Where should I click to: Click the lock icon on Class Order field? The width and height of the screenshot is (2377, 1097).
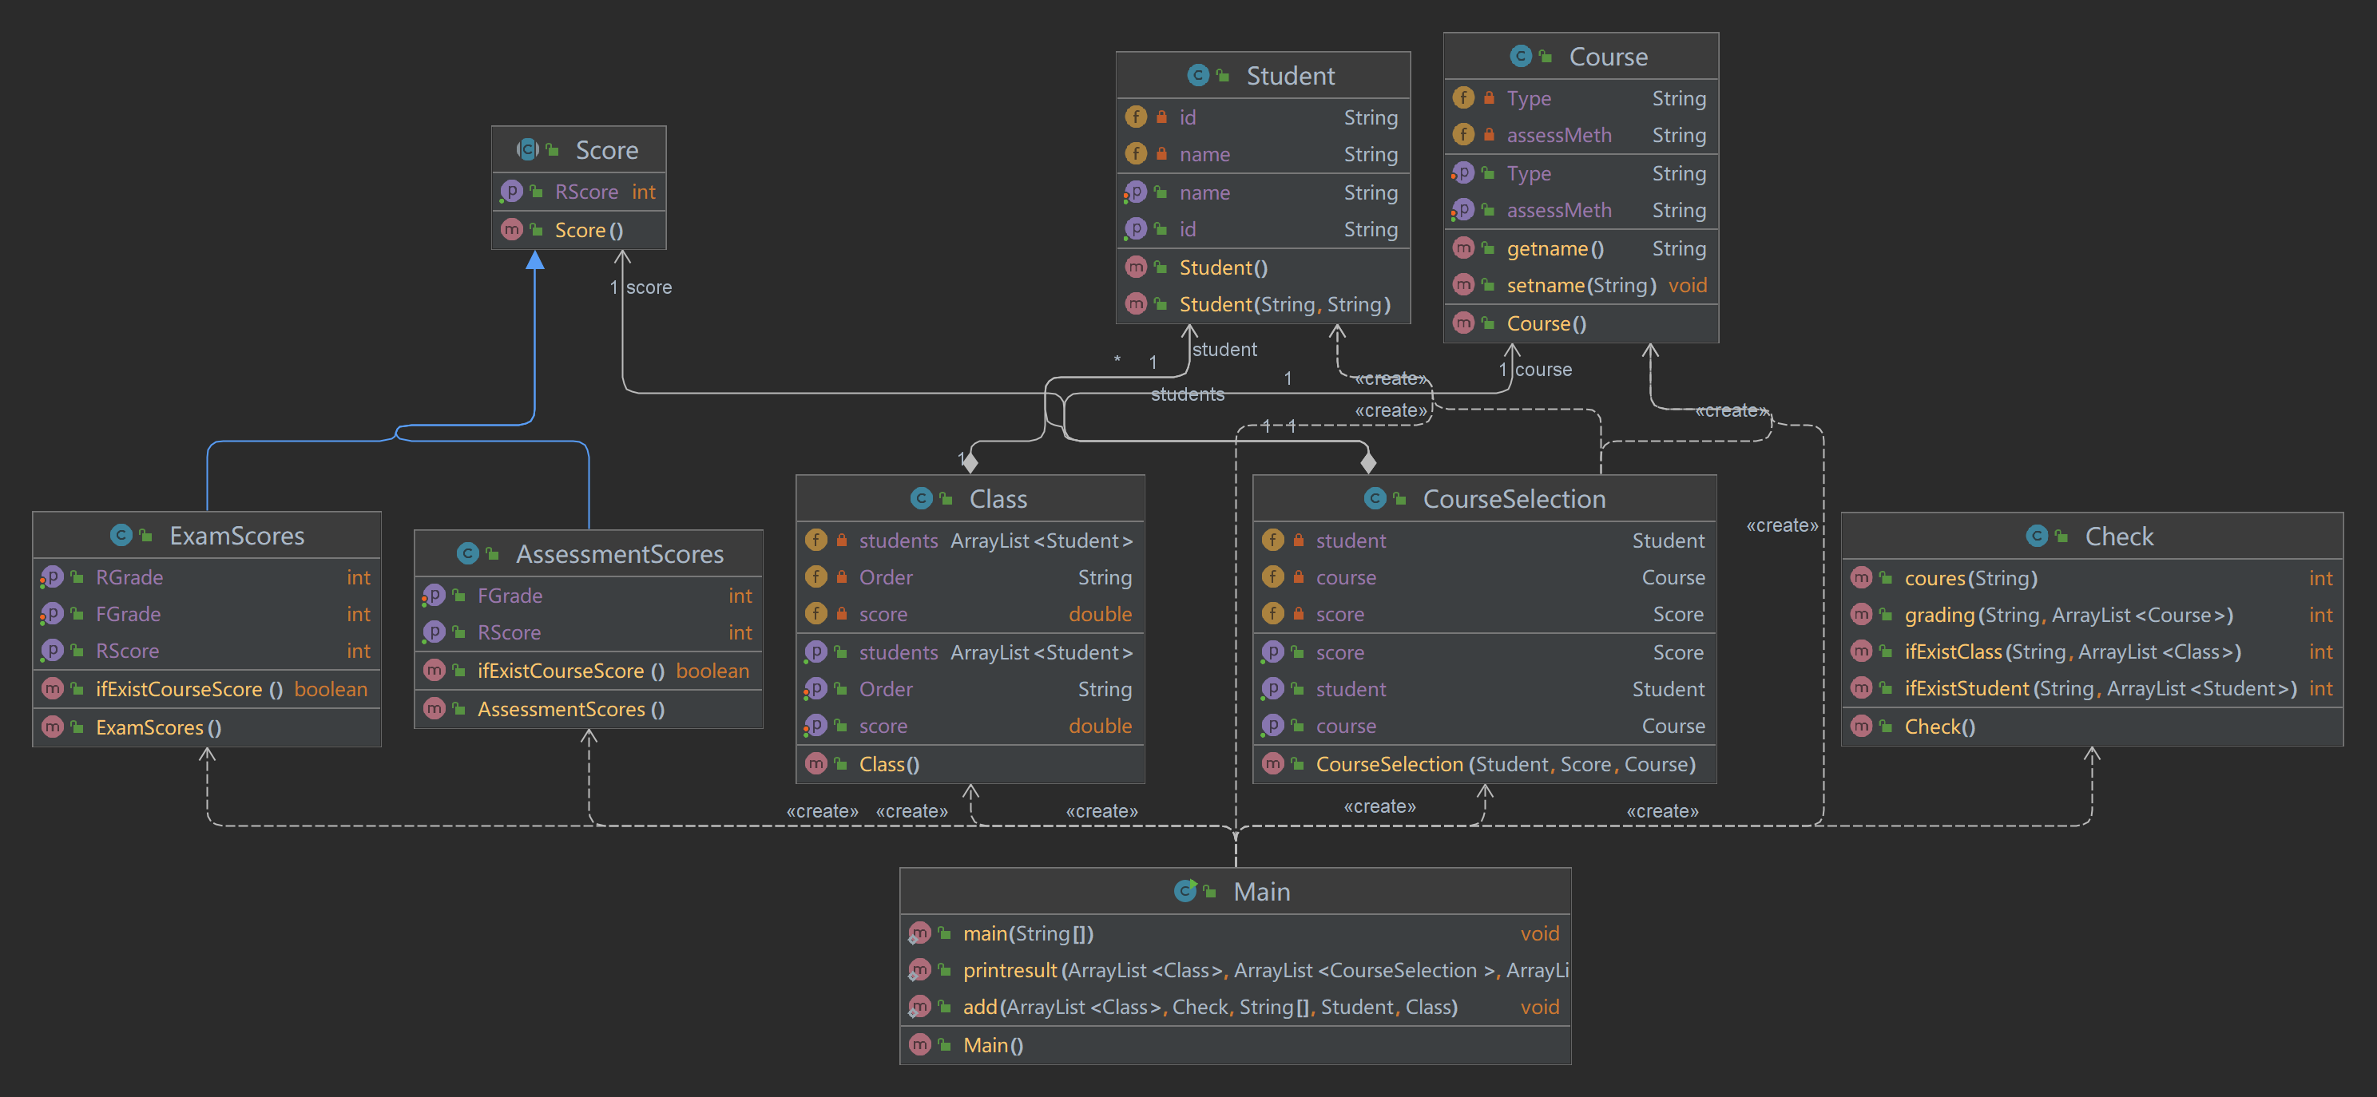(842, 577)
